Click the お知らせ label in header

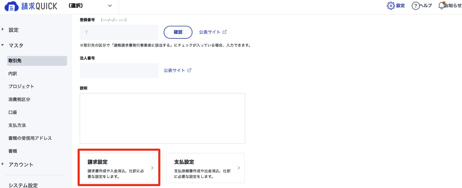(453, 6)
